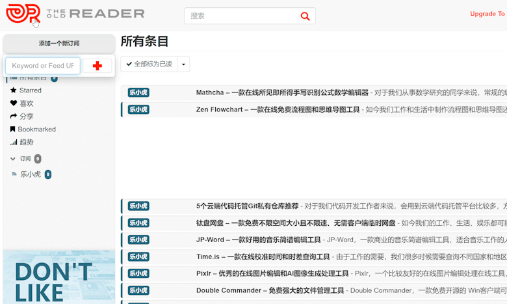Click the bookmark icon beside Bookmarked
Image resolution: width=507 pixels, height=304 pixels.
[12, 129]
